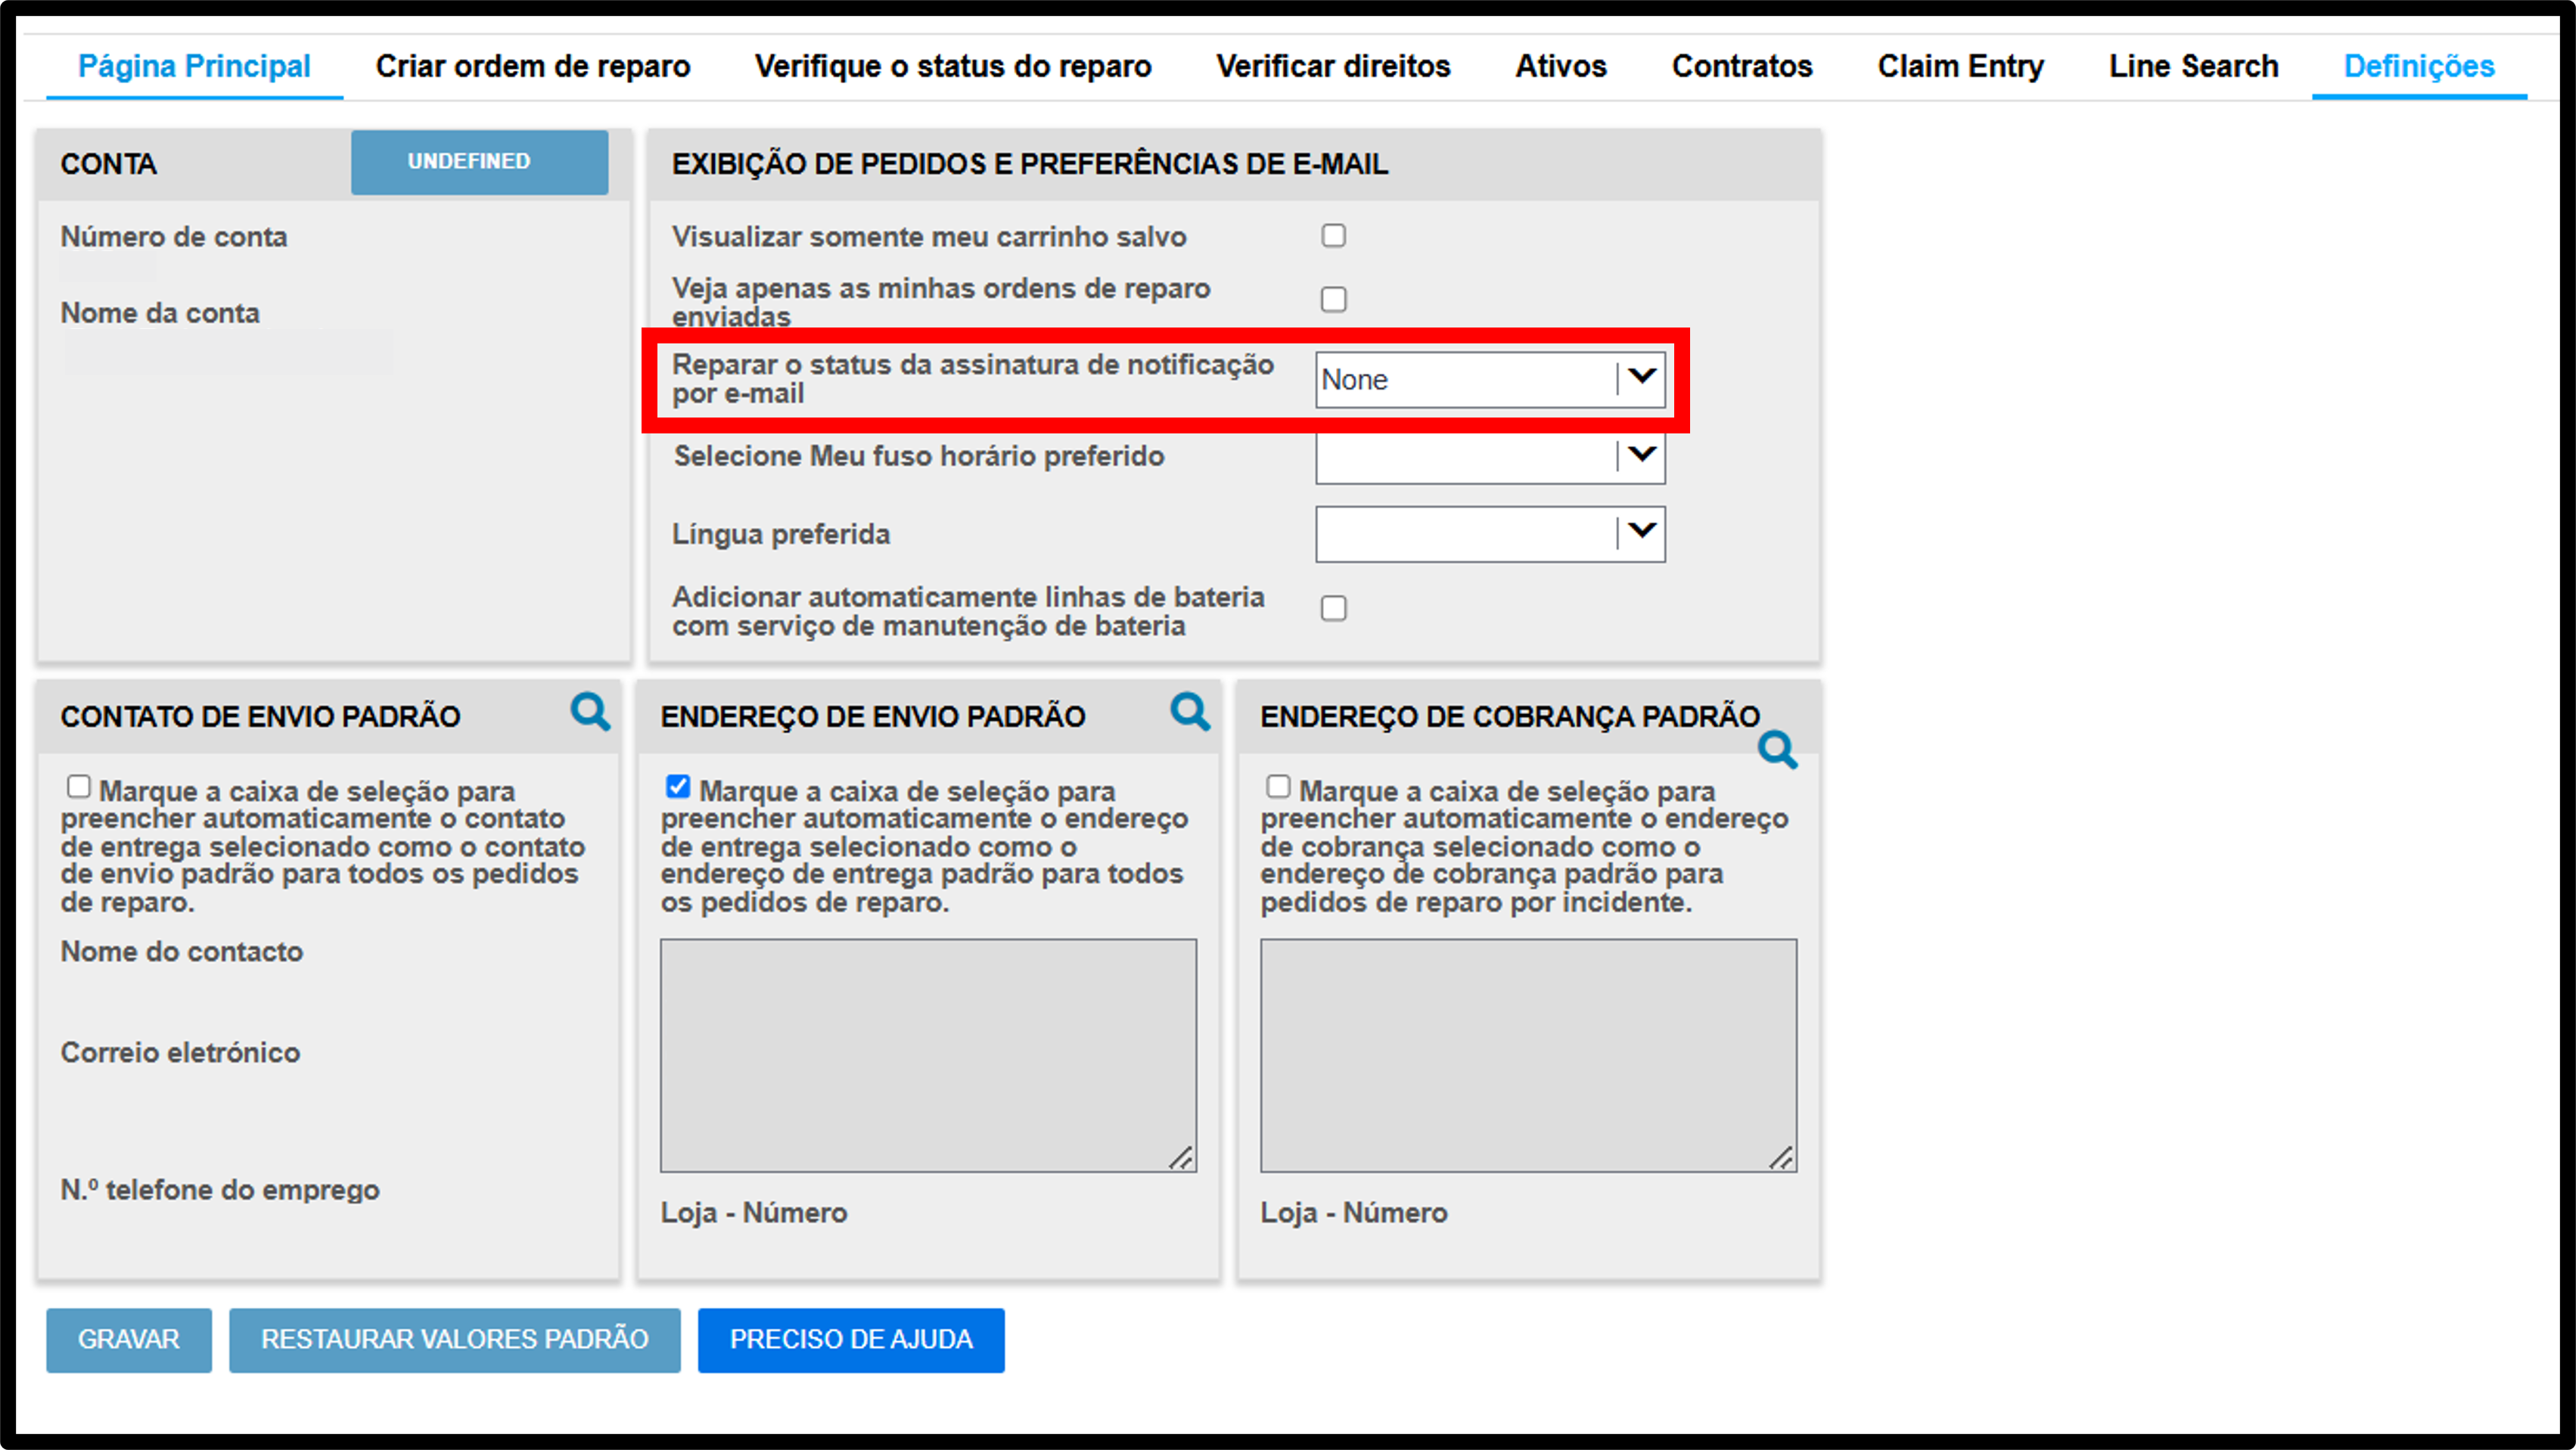Click the default shipping address text area
The image size is (2576, 1450).
coord(928,1055)
